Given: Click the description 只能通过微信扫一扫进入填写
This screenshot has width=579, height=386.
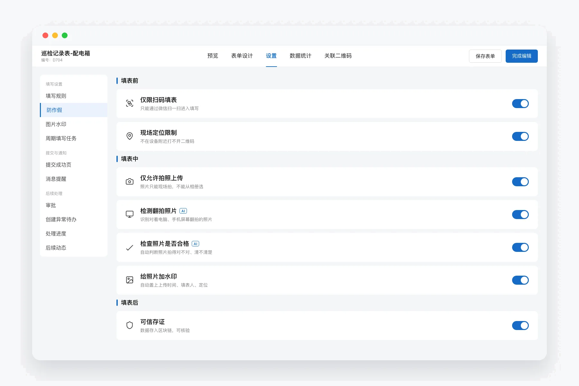Looking at the screenshot, I should (x=170, y=109).
